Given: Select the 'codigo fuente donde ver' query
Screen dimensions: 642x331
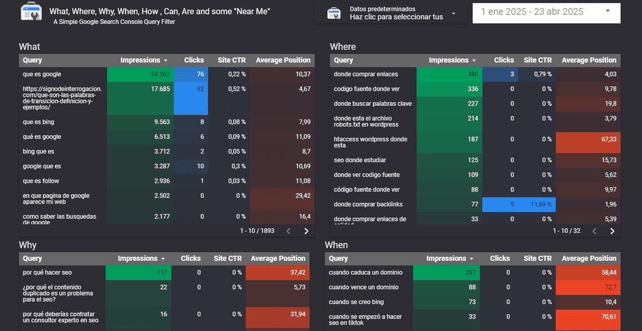Looking at the screenshot, I should point(367,89).
